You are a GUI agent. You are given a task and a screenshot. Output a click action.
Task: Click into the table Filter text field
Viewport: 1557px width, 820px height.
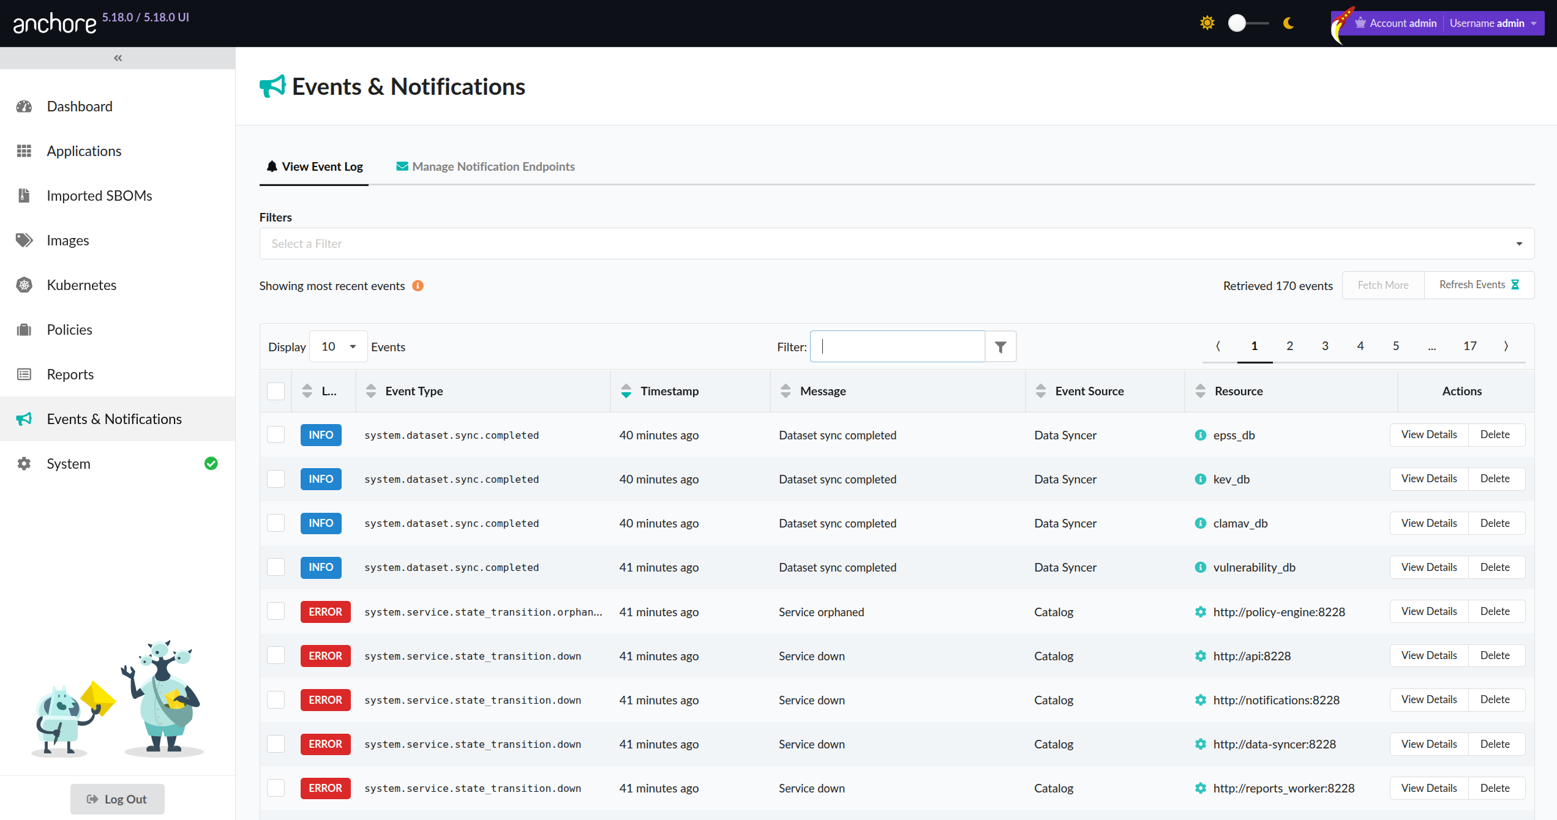897,347
